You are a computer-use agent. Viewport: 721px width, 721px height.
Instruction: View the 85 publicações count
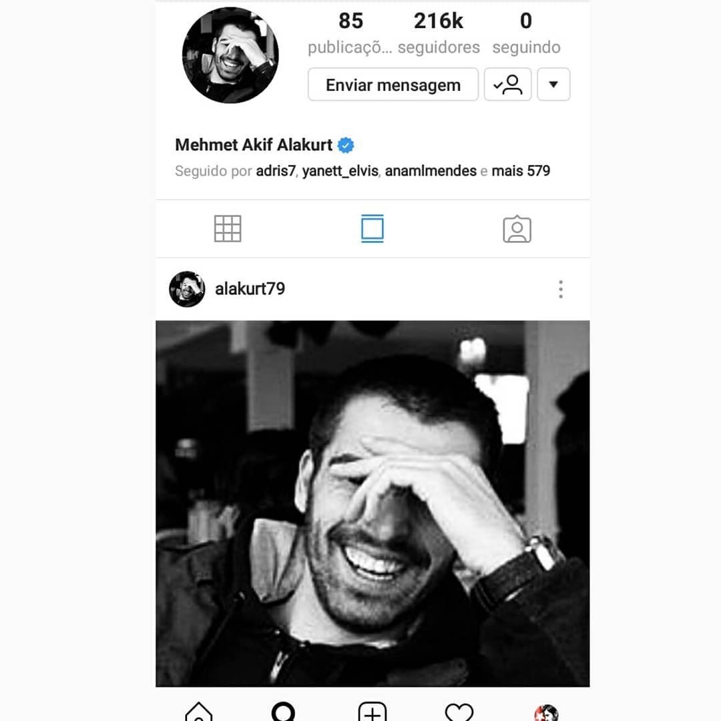pyautogui.click(x=350, y=33)
